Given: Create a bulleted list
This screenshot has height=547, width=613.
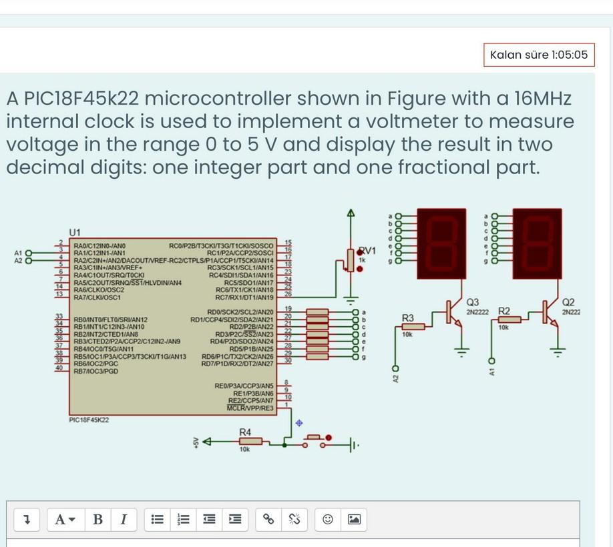Looking at the screenshot, I should tap(157, 520).
